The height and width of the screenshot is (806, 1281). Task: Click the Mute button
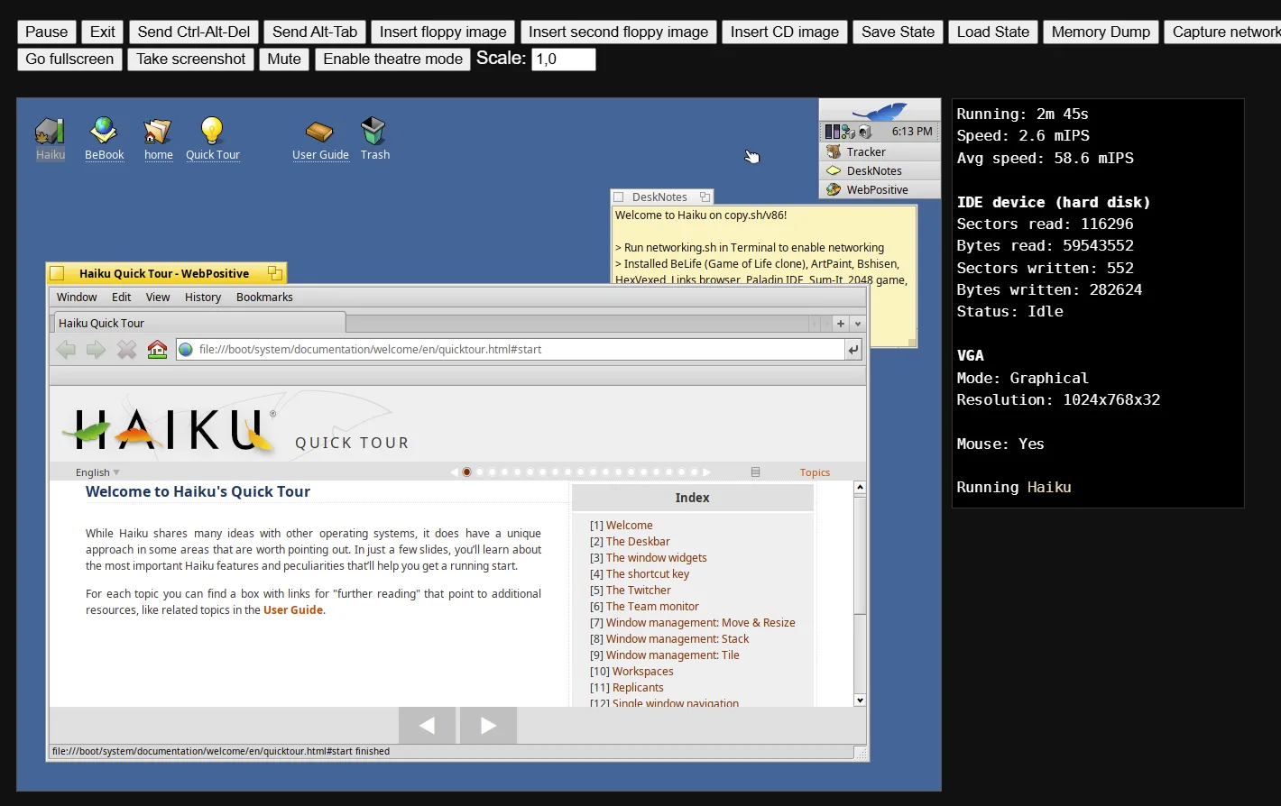(x=284, y=60)
